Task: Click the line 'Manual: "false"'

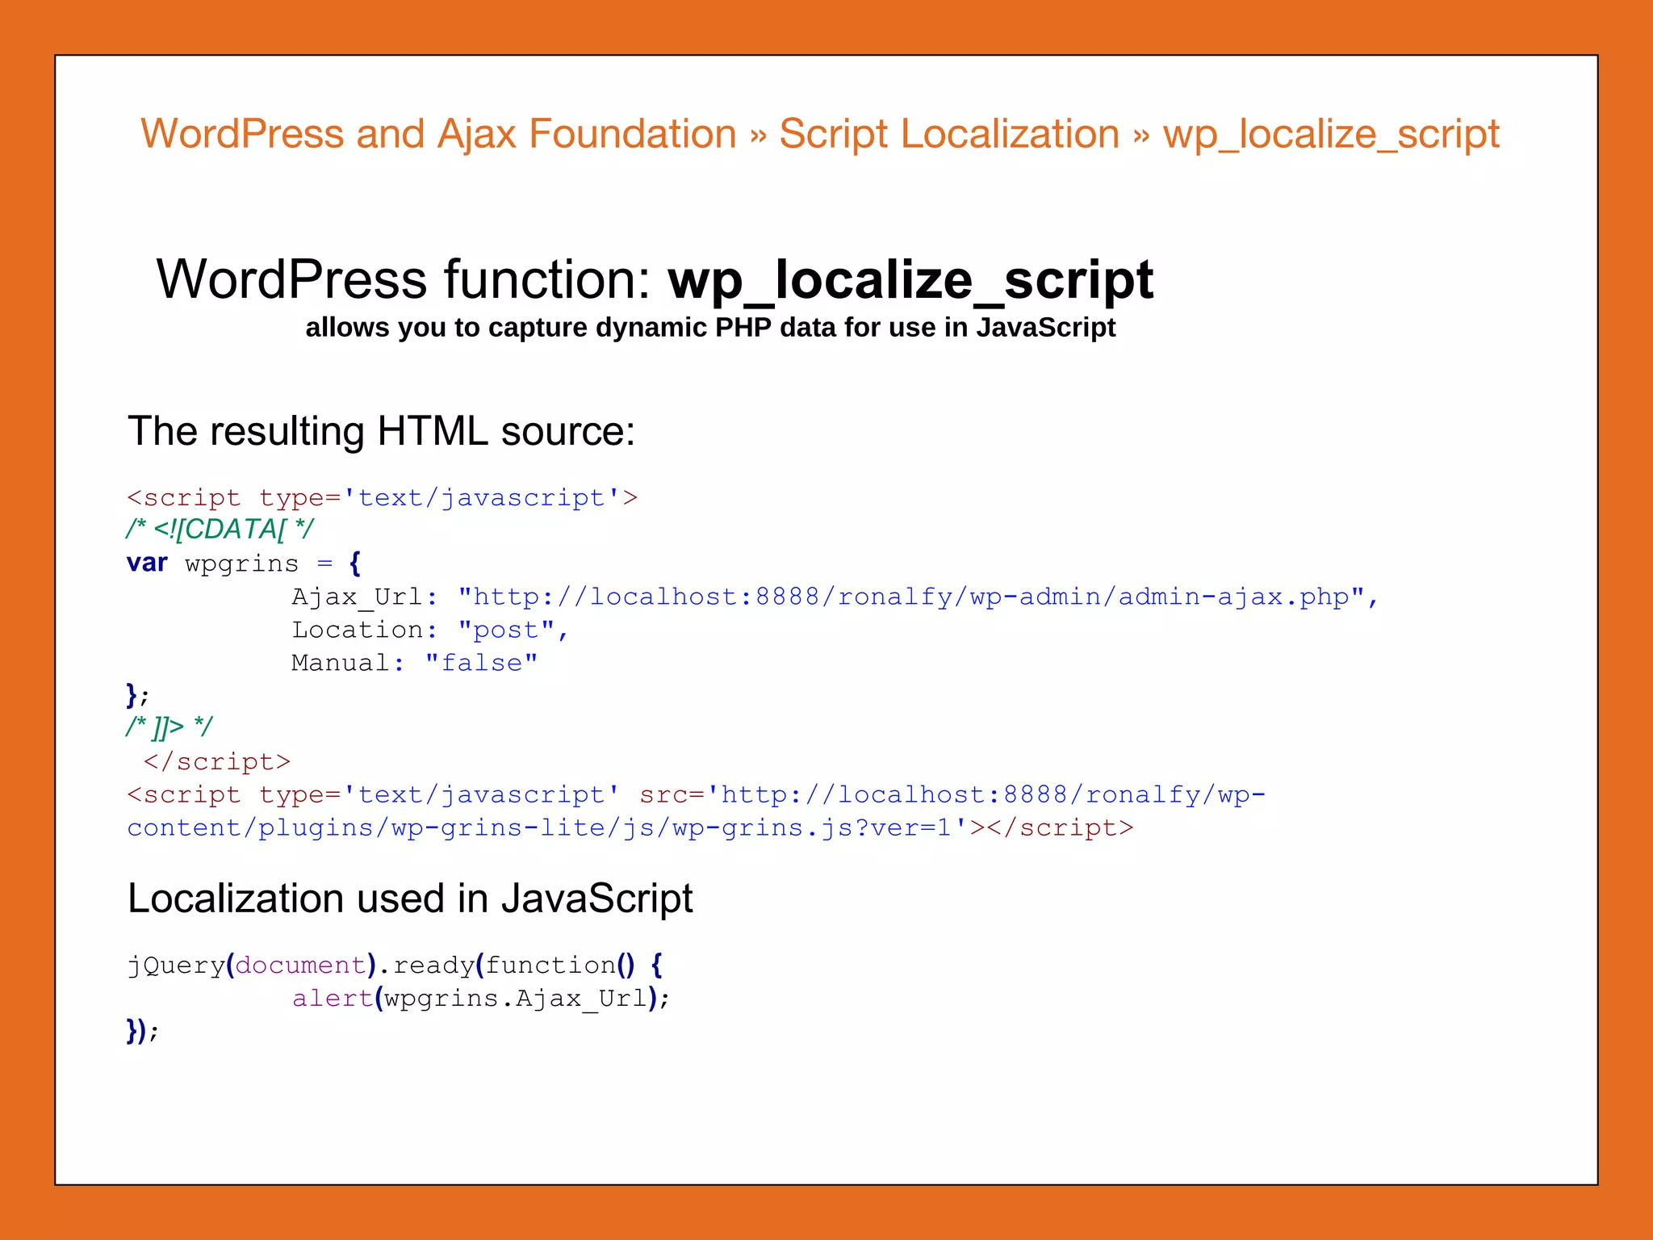Action: [415, 663]
